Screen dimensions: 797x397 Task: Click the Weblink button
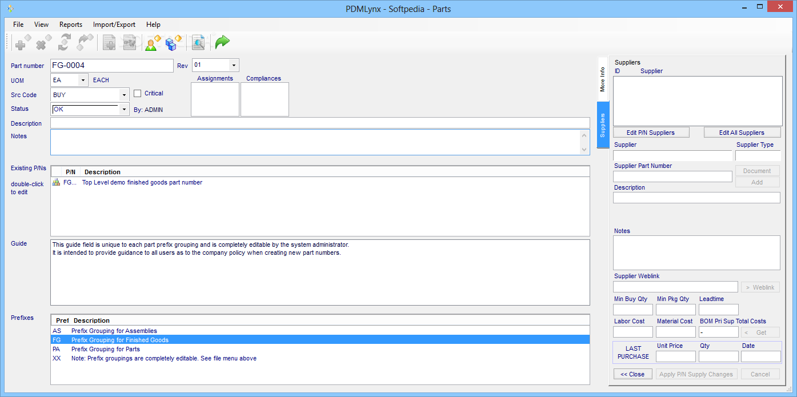(x=760, y=287)
